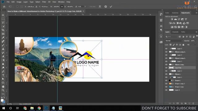Add a Gradient Map adjustment
The image size is (198, 111).
[x=186, y=27]
